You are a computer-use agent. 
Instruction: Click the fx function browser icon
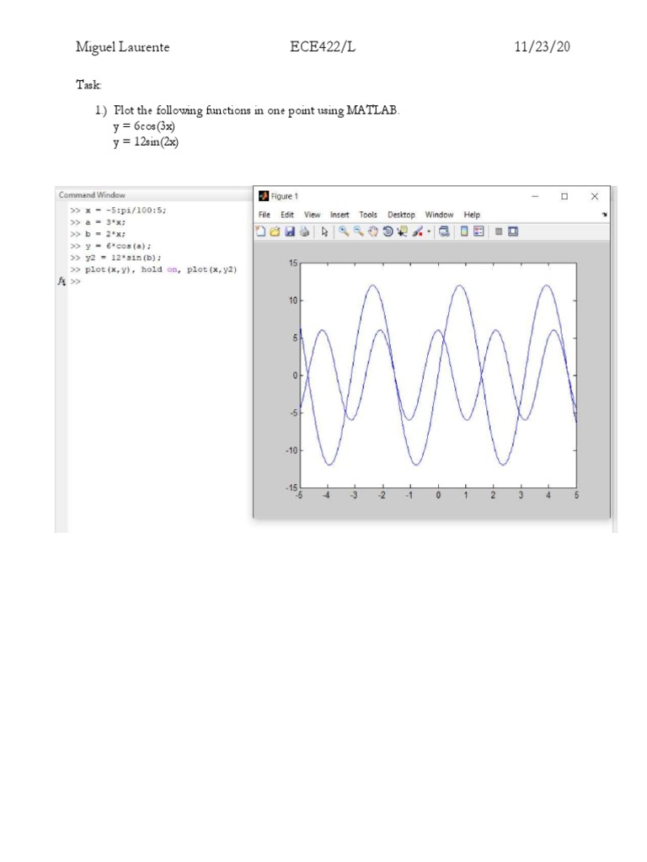[61, 281]
